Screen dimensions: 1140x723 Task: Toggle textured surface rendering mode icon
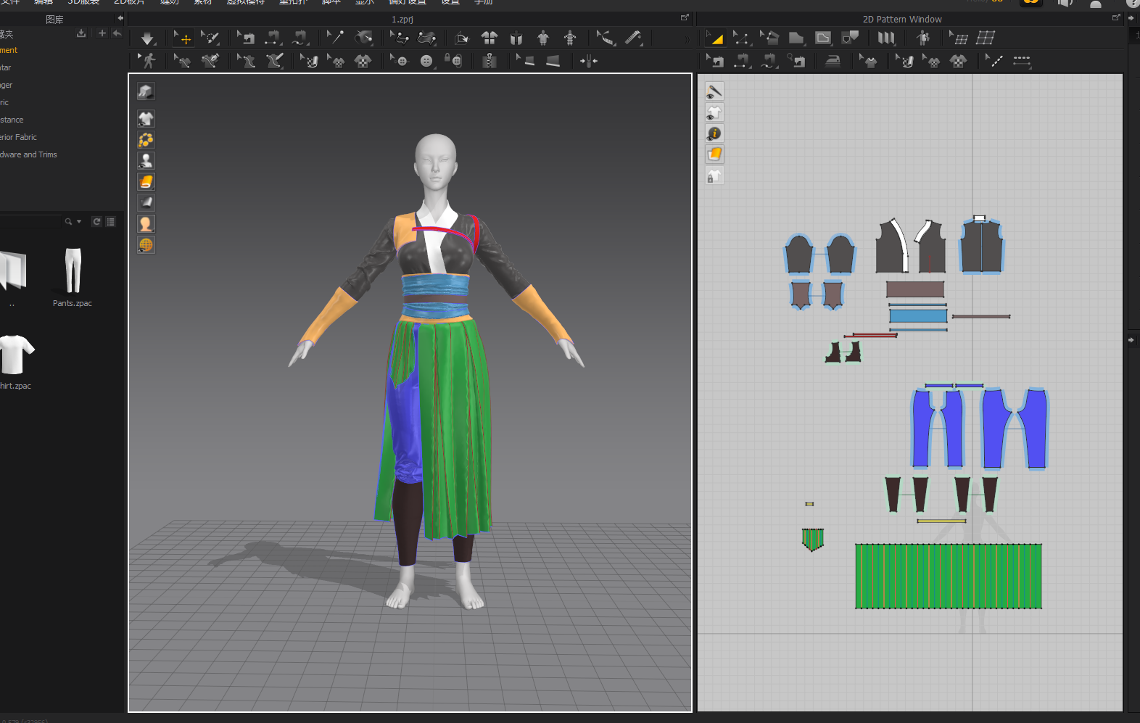tap(146, 181)
